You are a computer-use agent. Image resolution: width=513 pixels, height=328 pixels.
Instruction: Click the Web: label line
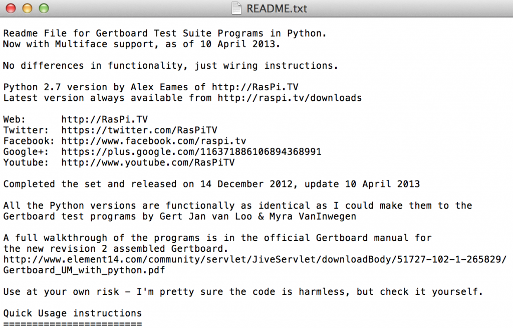[x=17, y=119]
